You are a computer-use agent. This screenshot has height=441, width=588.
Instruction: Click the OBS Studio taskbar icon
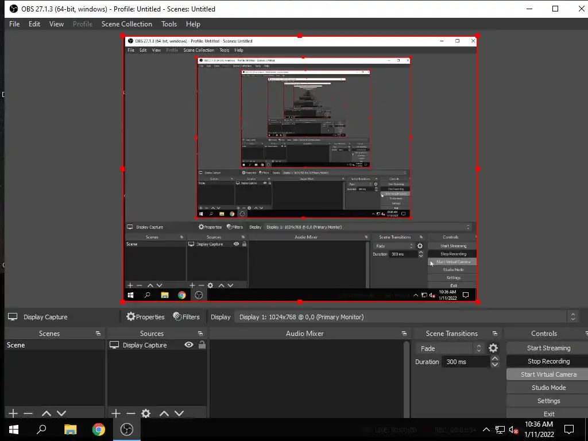click(x=127, y=430)
